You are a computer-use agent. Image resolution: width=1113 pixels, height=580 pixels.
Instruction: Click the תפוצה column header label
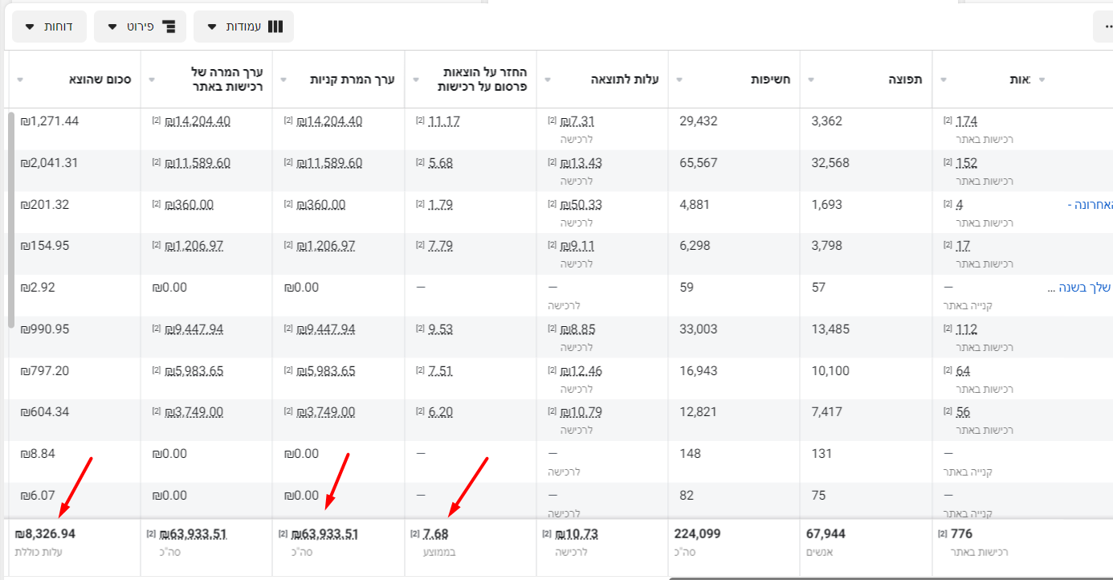907,80
